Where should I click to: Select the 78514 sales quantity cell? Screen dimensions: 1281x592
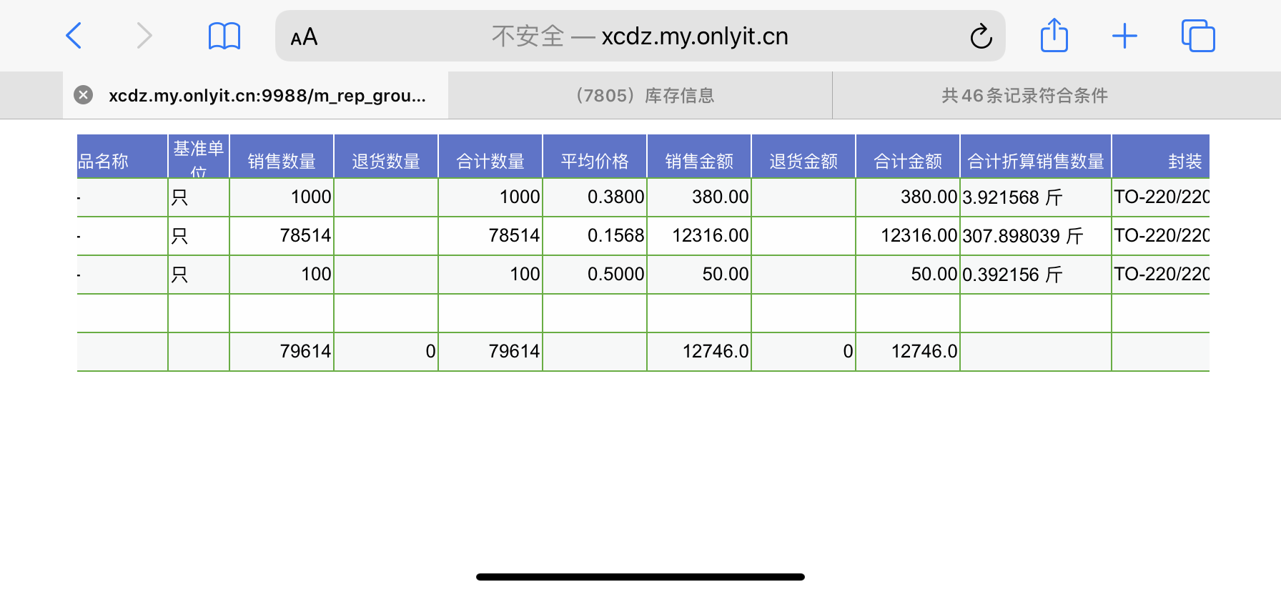(x=282, y=235)
